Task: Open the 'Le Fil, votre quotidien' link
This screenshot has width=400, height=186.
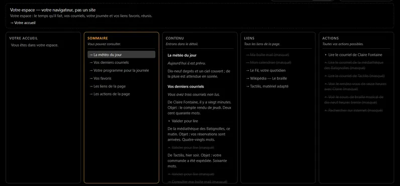Action: [x=266, y=70]
